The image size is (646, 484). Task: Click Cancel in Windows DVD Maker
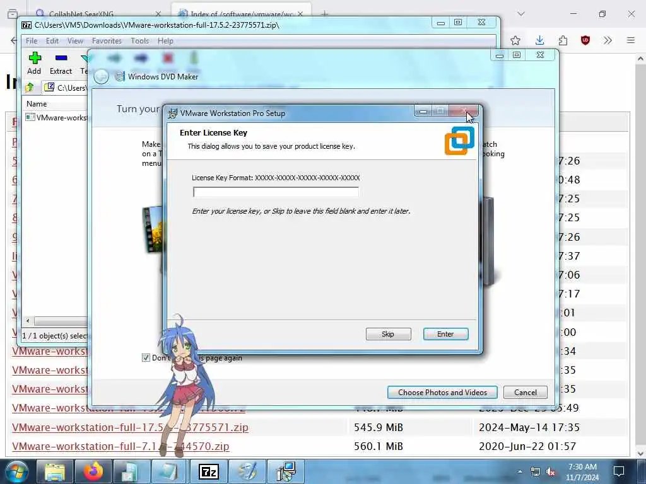point(526,393)
